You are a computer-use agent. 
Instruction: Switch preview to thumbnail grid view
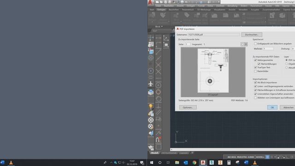pyautogui.click(x=246, y=44)
